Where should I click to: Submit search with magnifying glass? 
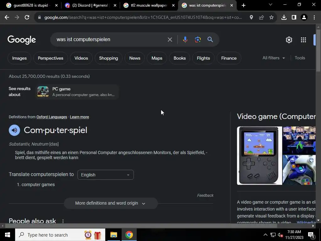coord(210,39)
